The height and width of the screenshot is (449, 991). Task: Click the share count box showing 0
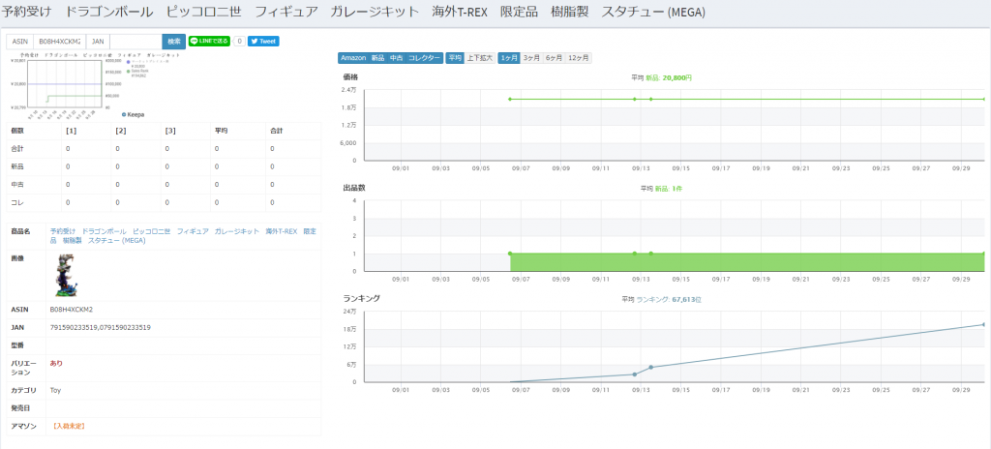tap(239, 42)
